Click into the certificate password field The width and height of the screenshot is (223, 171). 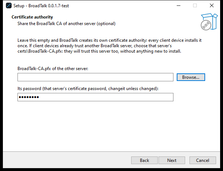[95, 97]
